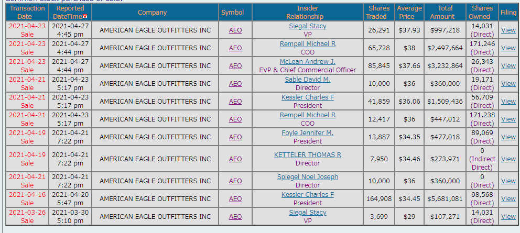The image size is (520, 233).
Task: Open Sable David M. insider link
Action: click(307, 79)
